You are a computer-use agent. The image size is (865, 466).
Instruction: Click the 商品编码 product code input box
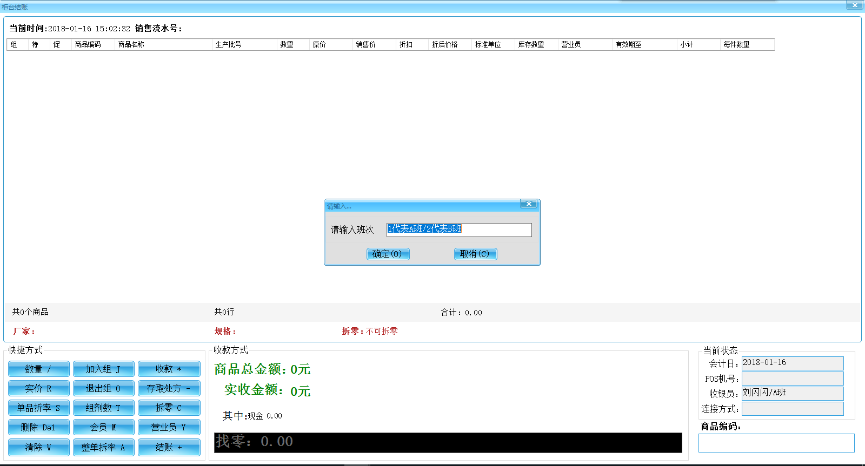click(776, 443)
